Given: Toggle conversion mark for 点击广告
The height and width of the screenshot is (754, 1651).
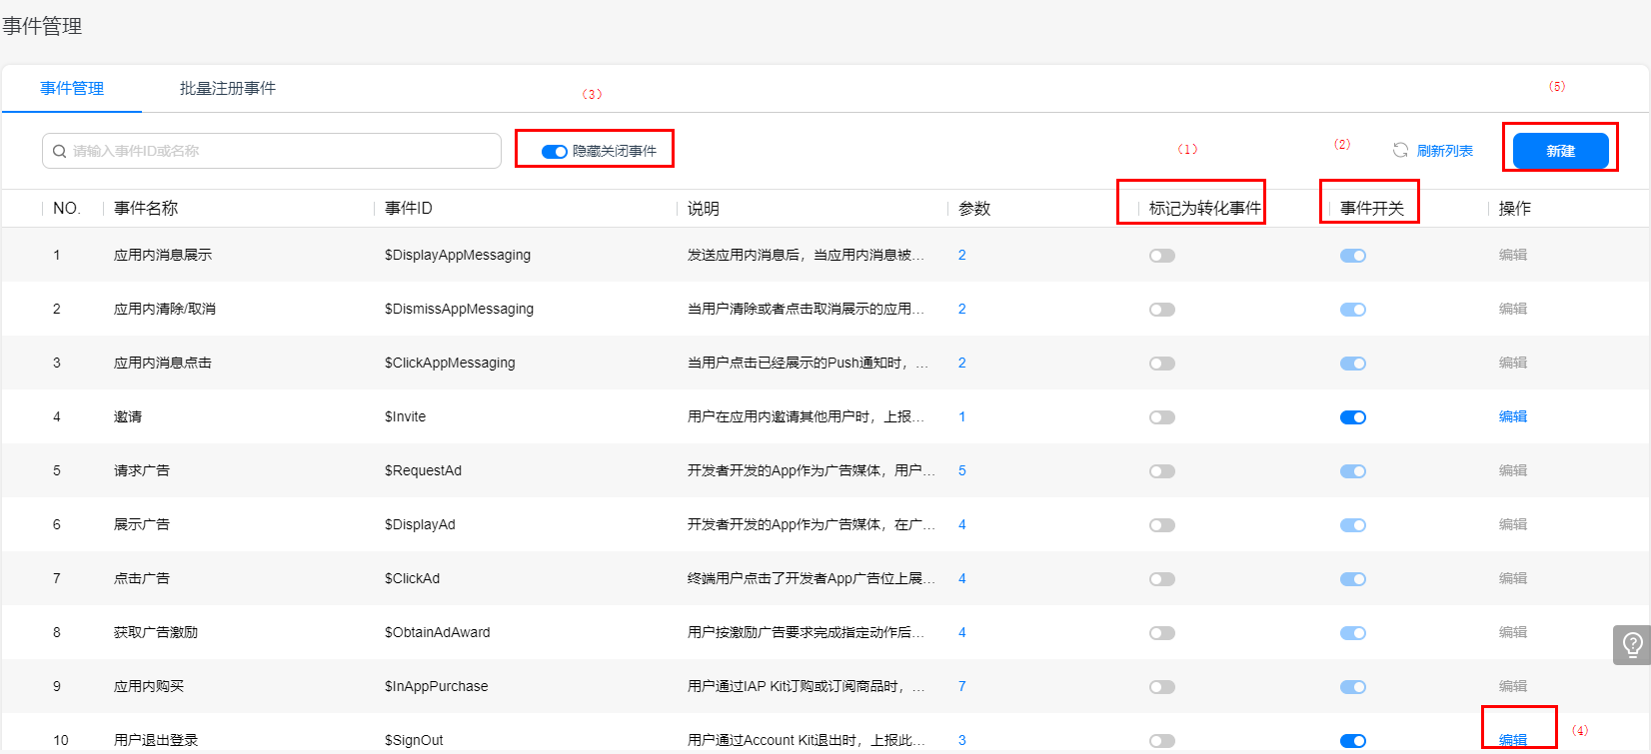Looking at the screenshot, I should [1162, 579].
